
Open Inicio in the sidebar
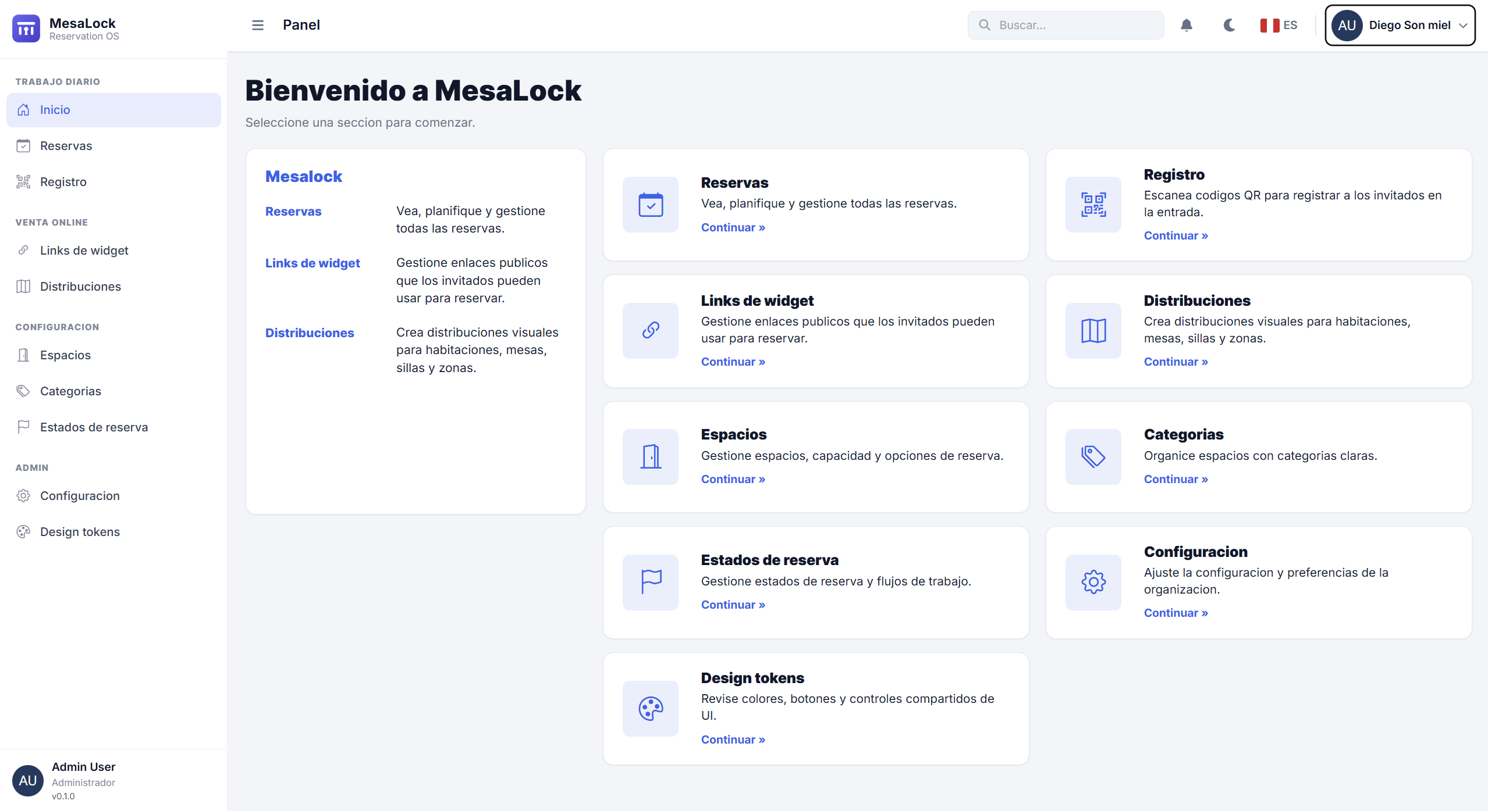(113, 110)
